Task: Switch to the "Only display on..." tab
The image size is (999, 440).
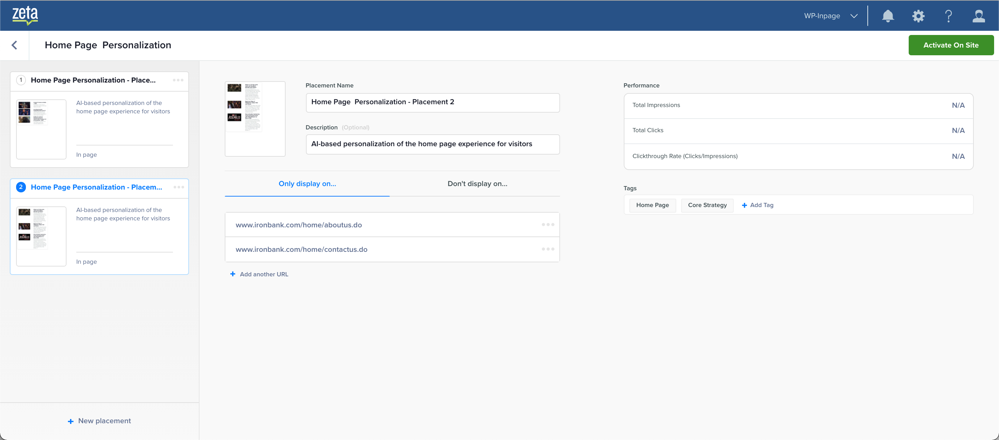Action: 307,184
